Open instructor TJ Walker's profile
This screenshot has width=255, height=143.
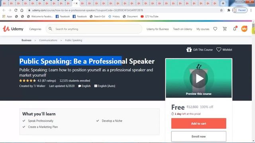pos(39,86)
